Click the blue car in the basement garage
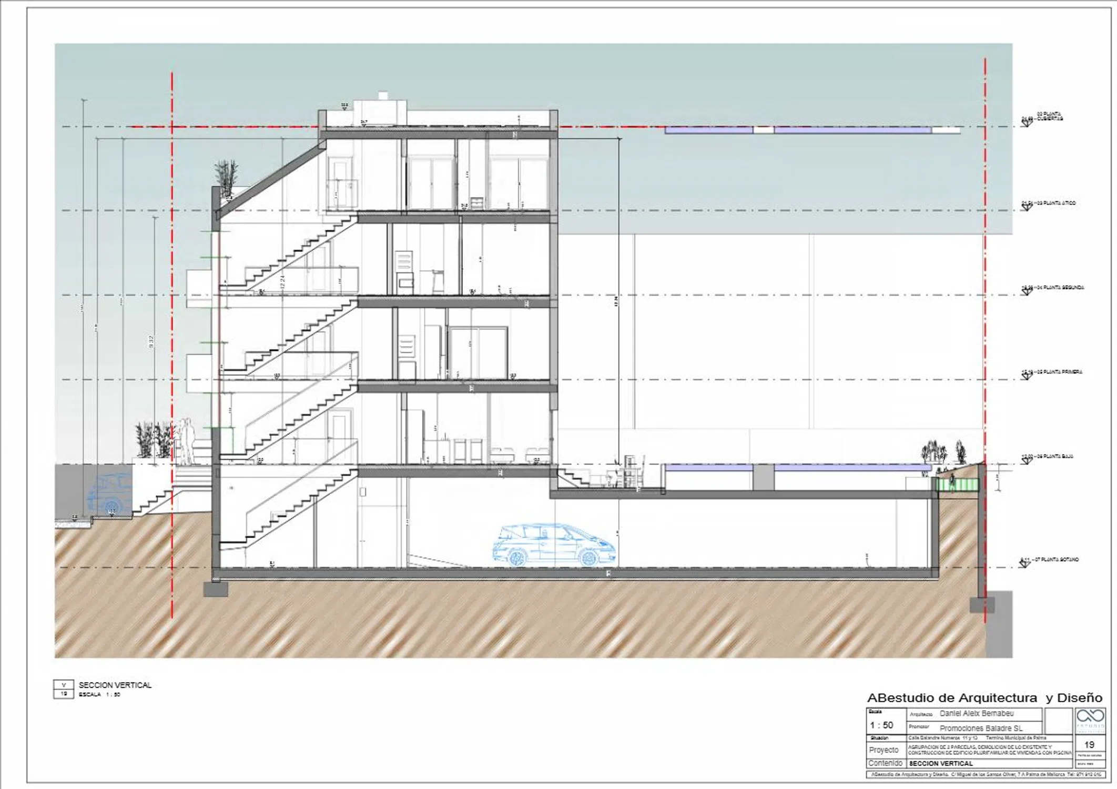The height and width of the screenshot is (789, 1117). pos(554,545)
